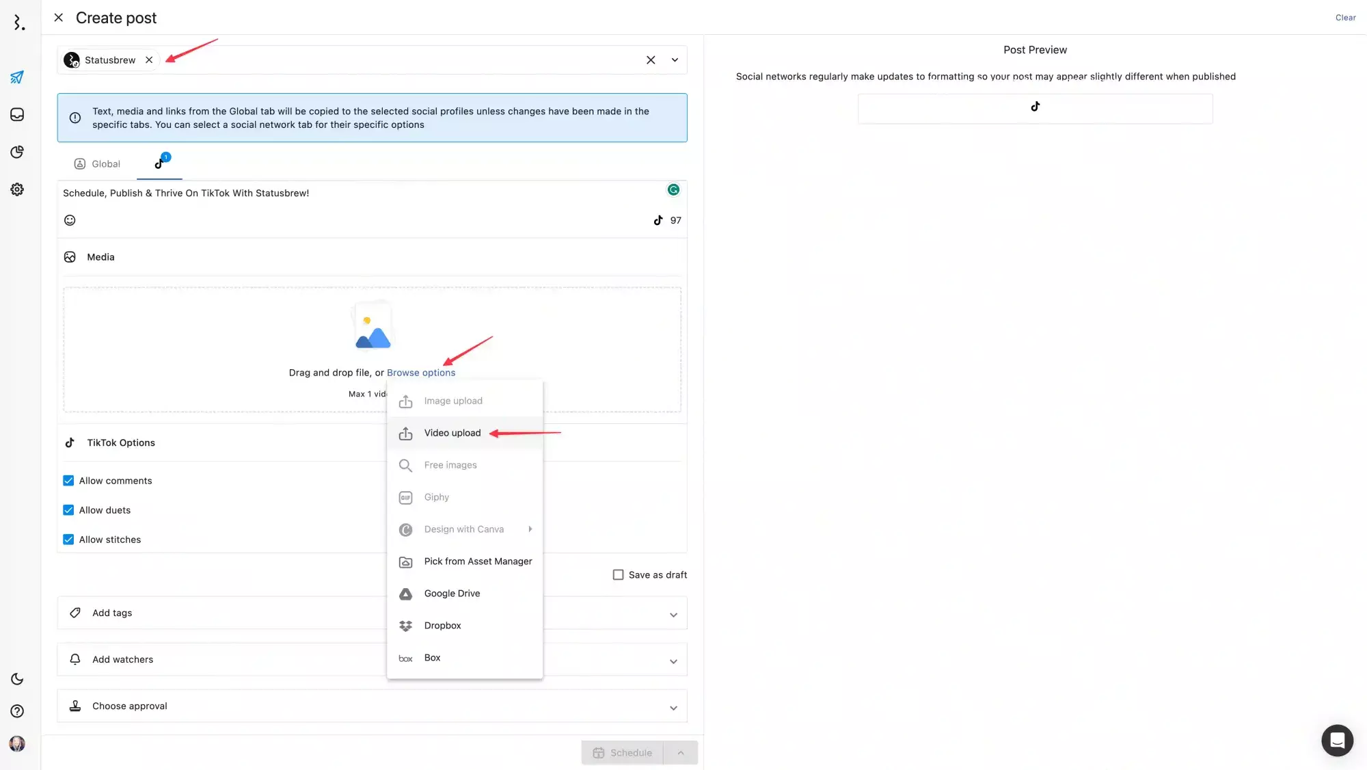Open the Inbox sidebar icon
The width and height of the screenshot is (1367, 770).
point(17,114)
